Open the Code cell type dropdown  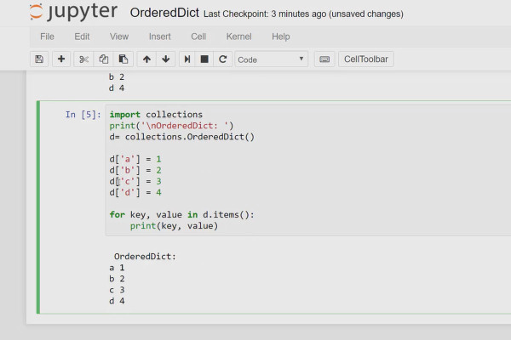(x=272, y=59)
